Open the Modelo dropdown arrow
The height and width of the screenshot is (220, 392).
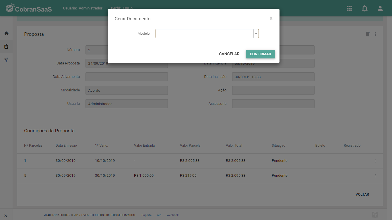click(256, 34)
